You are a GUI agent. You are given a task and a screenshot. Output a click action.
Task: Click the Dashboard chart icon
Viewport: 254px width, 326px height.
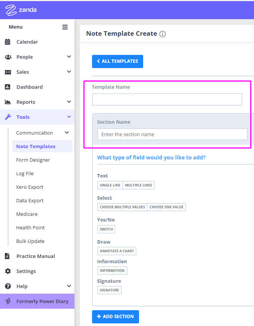pyautogui.click(x=8, y=87)
